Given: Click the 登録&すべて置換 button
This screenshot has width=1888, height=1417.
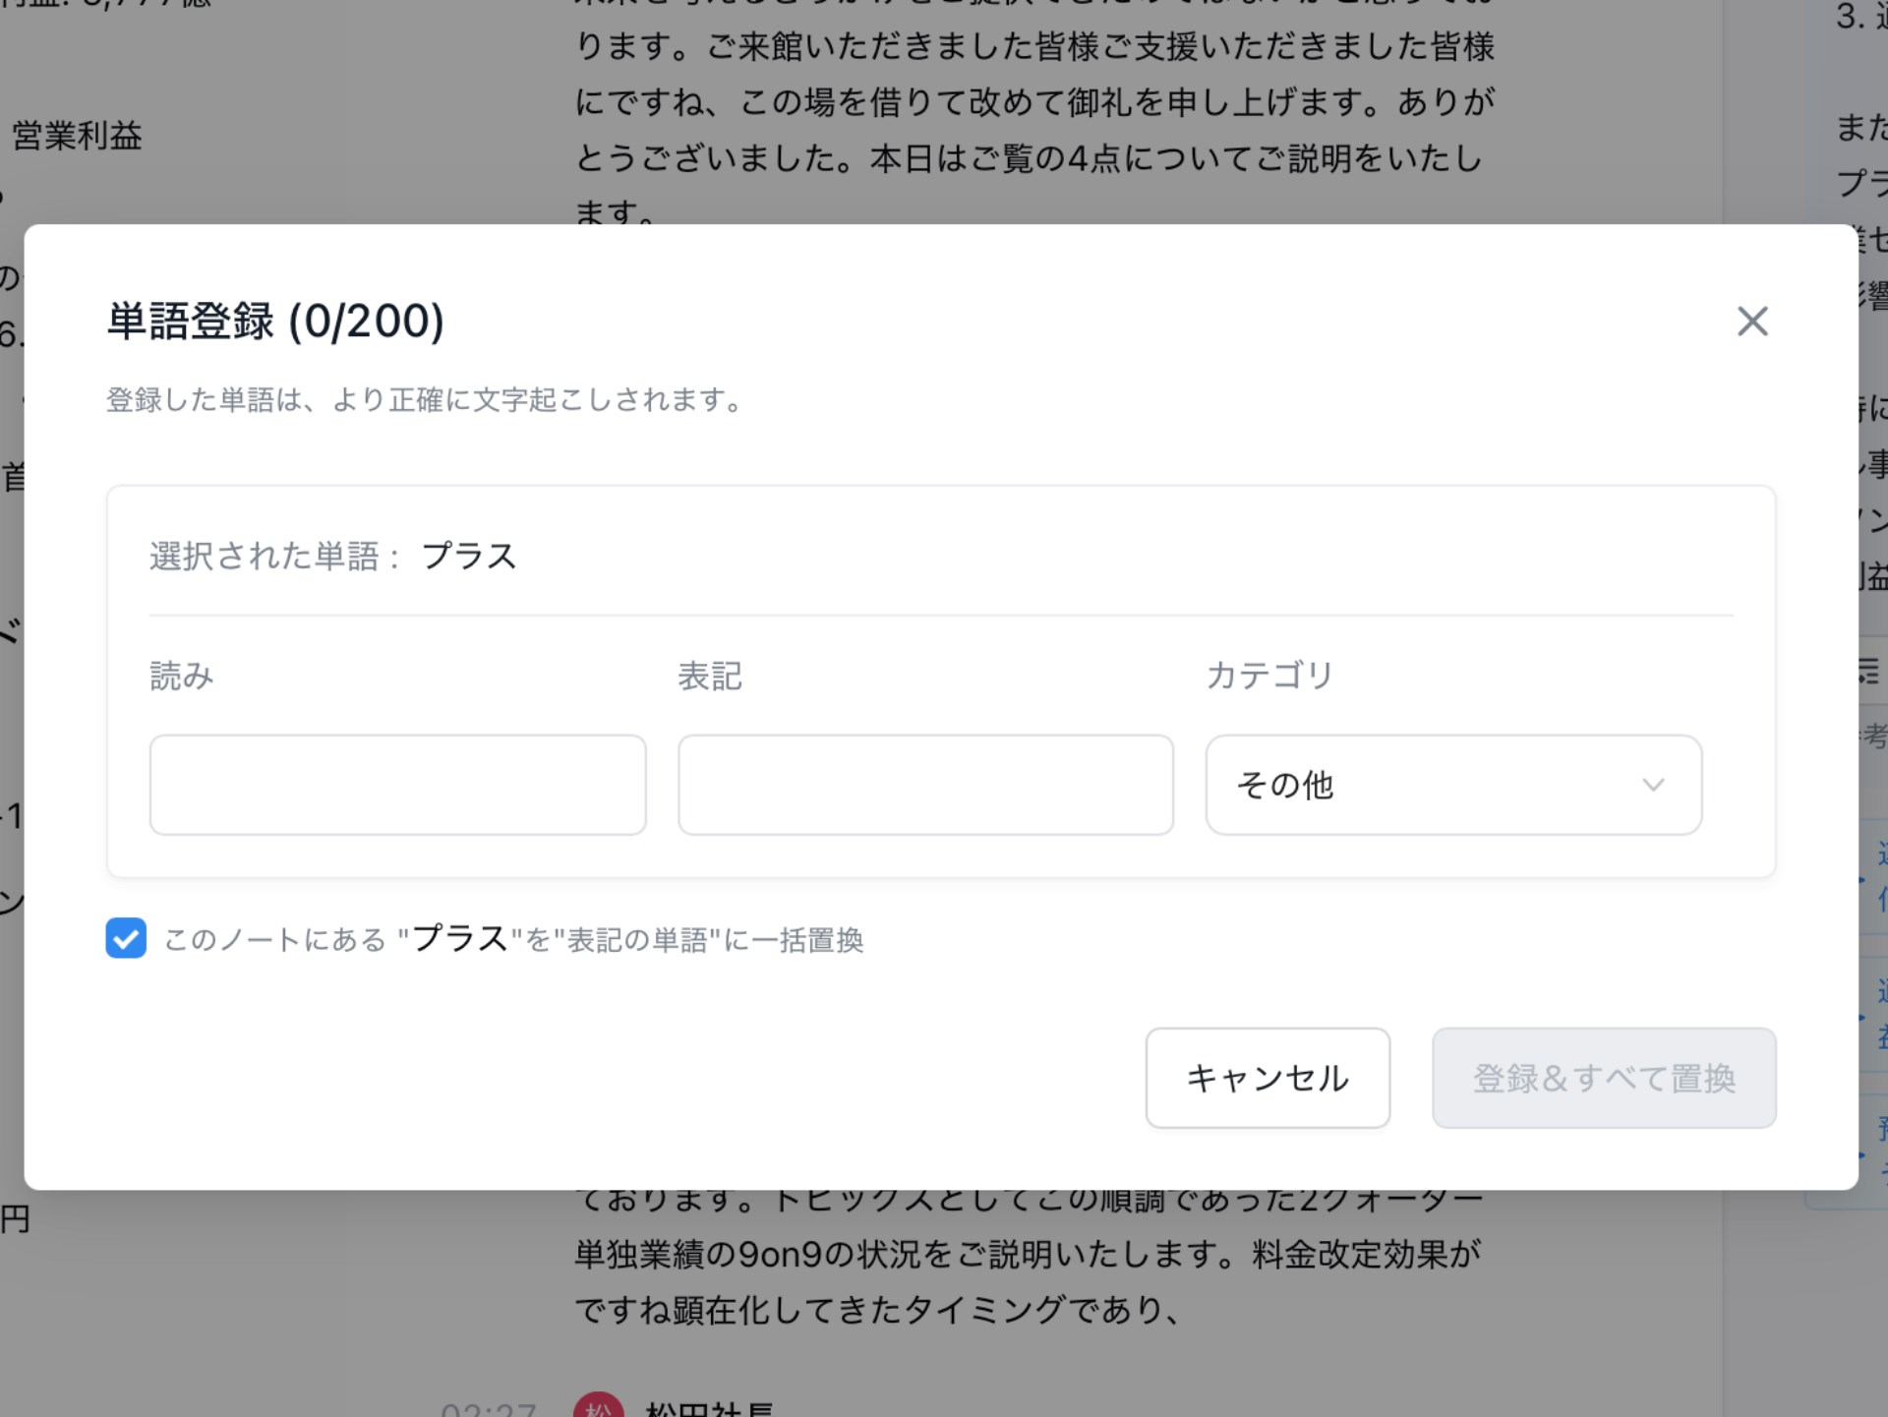Looking at the screenshot, I should tap(1603, 1078).
